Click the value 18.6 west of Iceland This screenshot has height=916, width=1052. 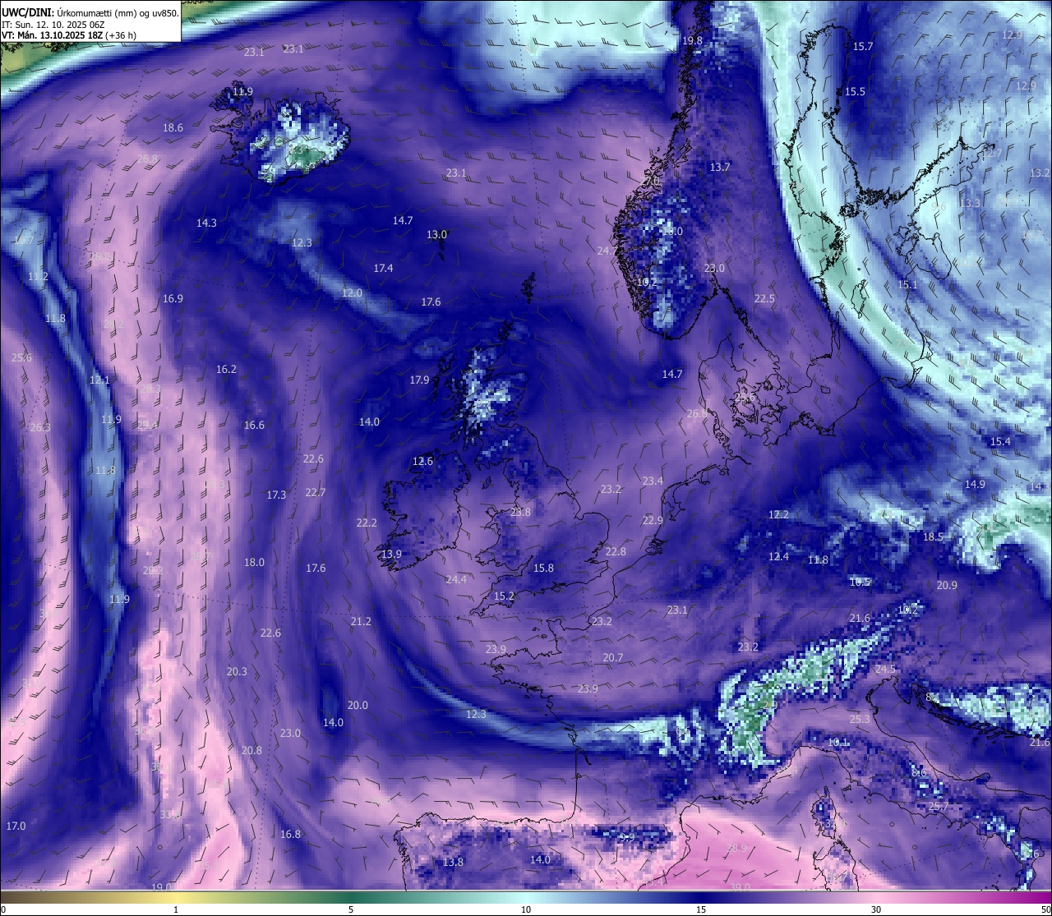coord(173,128)
